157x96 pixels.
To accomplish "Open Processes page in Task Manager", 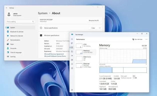I will point(72,43).
